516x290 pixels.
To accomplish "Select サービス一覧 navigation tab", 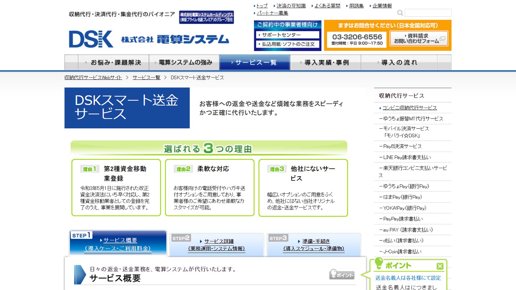I will 255,62.
